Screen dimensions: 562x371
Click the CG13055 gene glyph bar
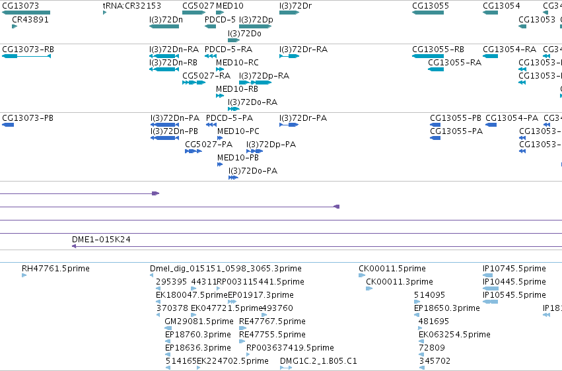click(x=428, y=13)
